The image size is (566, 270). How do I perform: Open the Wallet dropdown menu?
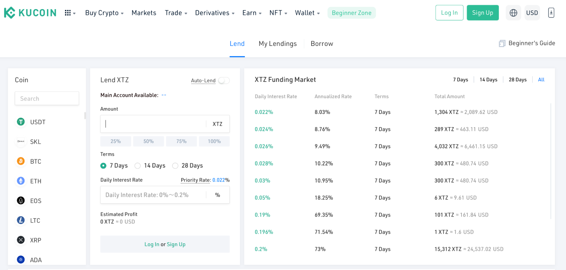(x=307, y=13)
